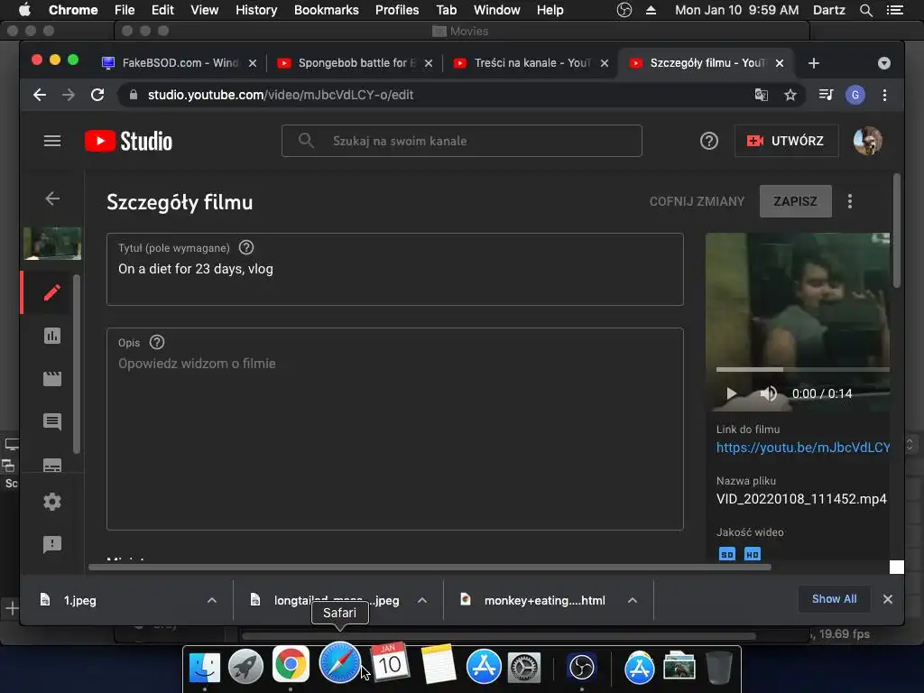Screen dimensions: 924x693
Task: Open the three-dot menu beside ZAPISZ
Action: [850, 201]
